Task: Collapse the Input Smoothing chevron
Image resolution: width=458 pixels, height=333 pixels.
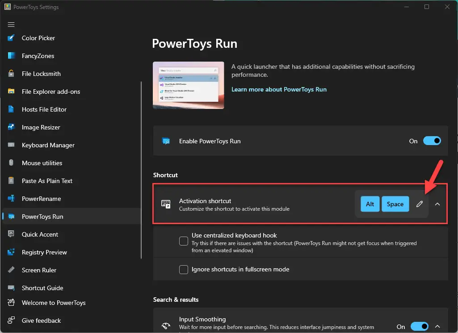Action: tap(437, 326)
